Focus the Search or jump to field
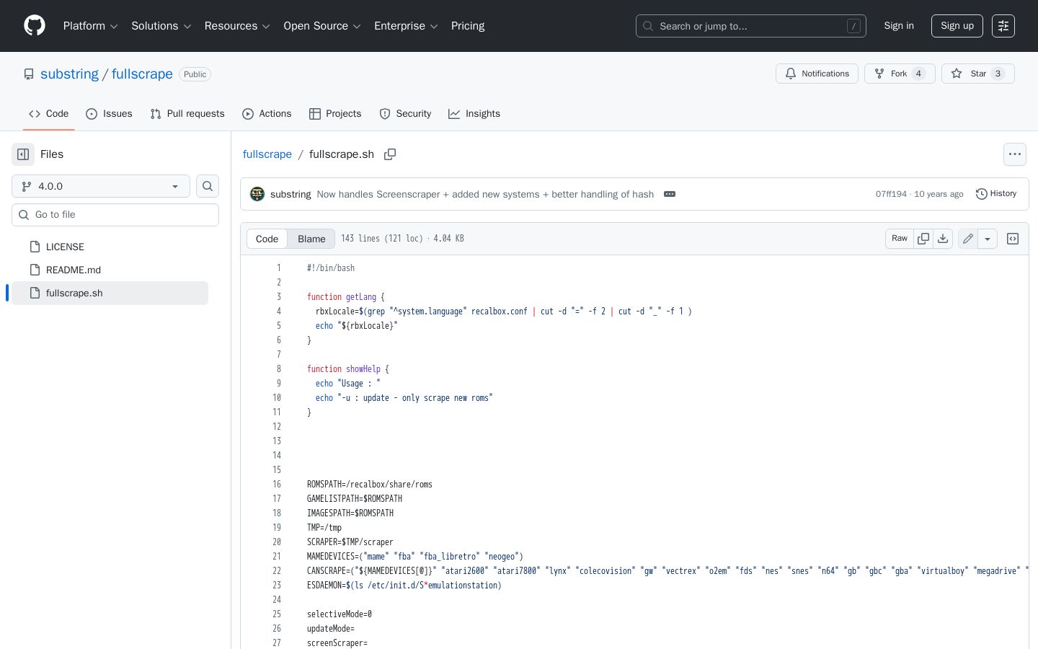The width and height of the screenshot is (1038, 649). point(751,26)
